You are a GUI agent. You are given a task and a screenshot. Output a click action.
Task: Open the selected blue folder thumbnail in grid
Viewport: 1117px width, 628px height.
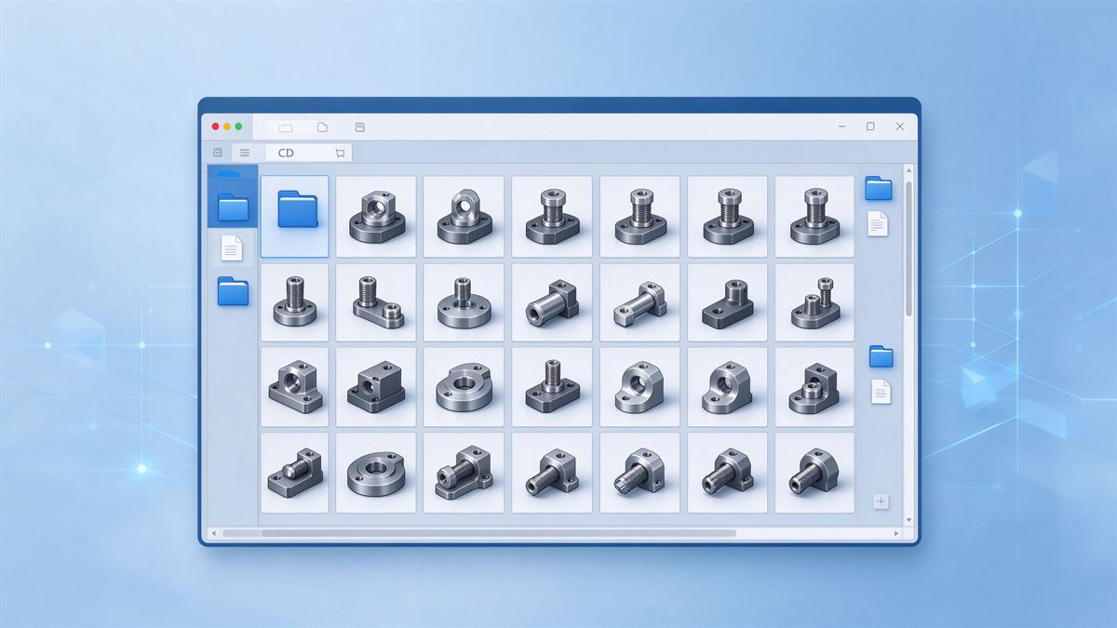click(294, 216)
